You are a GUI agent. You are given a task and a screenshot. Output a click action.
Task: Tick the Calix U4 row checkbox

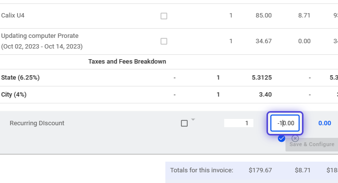[164, 16]
